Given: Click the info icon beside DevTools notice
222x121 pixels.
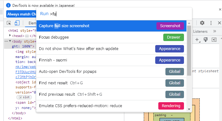Looking at the screenshot, I should [x=8, y=5].
